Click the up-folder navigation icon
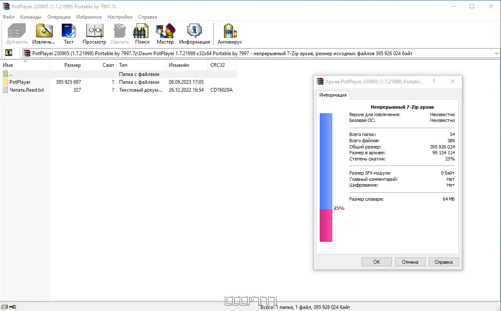 tap(9, 53)
